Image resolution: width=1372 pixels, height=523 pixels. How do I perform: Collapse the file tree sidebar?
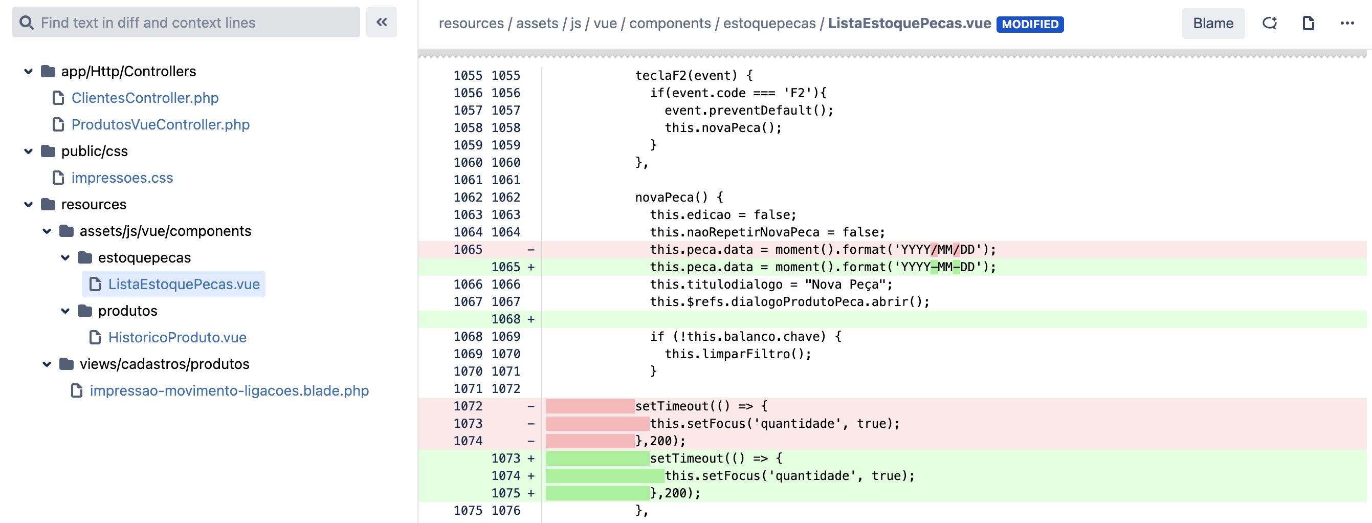[x=381, y=23]
